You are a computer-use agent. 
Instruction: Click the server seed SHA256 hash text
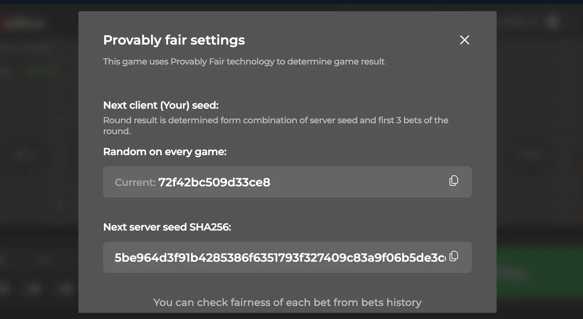280,258
